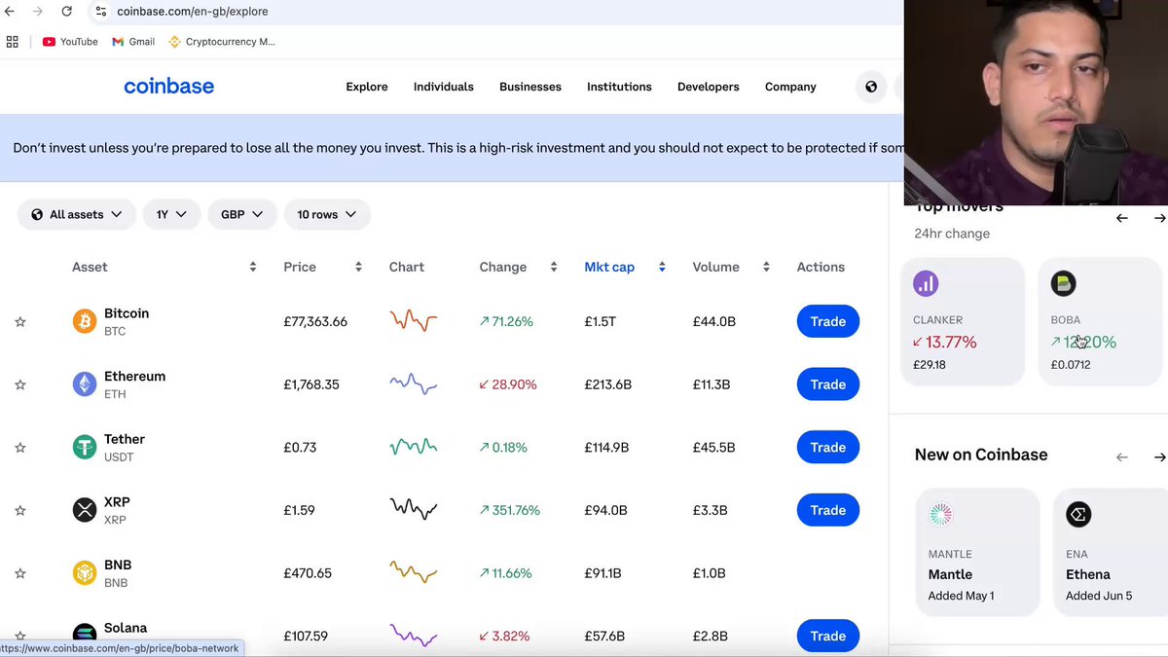Open the Ethereum asset name link
Image resolution: width=1168 pixels, height=657 pixels.
pos(134,377)
